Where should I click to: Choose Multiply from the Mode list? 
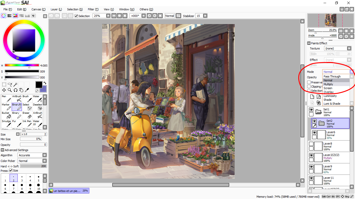[328, 84]
